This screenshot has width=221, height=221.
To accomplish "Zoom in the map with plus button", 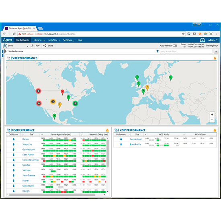I will click(212, 115).
